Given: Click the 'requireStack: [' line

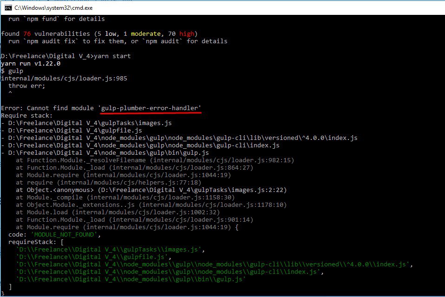Looking at the screenshot, I should [x=36, y=242].
